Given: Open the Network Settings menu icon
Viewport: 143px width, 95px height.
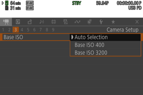Looking at the screenshot, I should (78, 22).
